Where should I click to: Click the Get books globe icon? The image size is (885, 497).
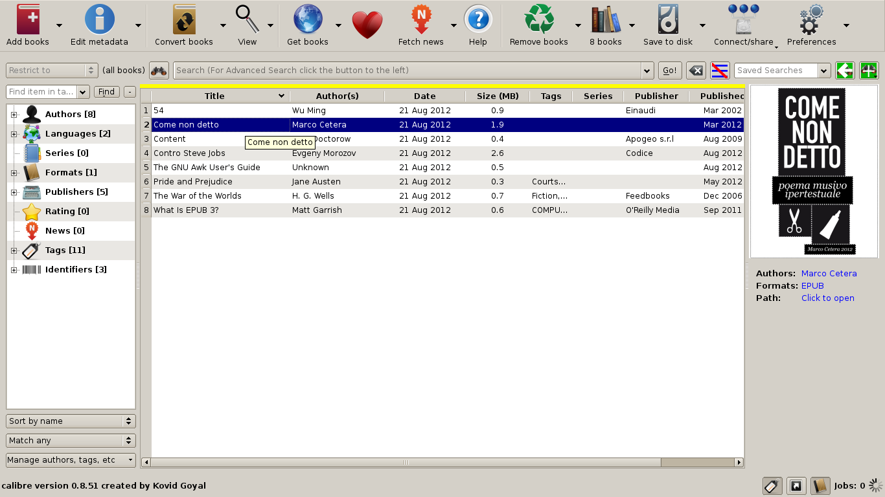308,19
